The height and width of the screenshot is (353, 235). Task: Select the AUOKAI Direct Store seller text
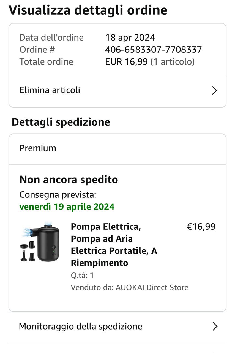coord(152,287)
